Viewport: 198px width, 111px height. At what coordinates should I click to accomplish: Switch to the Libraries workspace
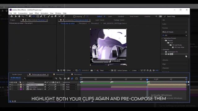pos(147,16)
